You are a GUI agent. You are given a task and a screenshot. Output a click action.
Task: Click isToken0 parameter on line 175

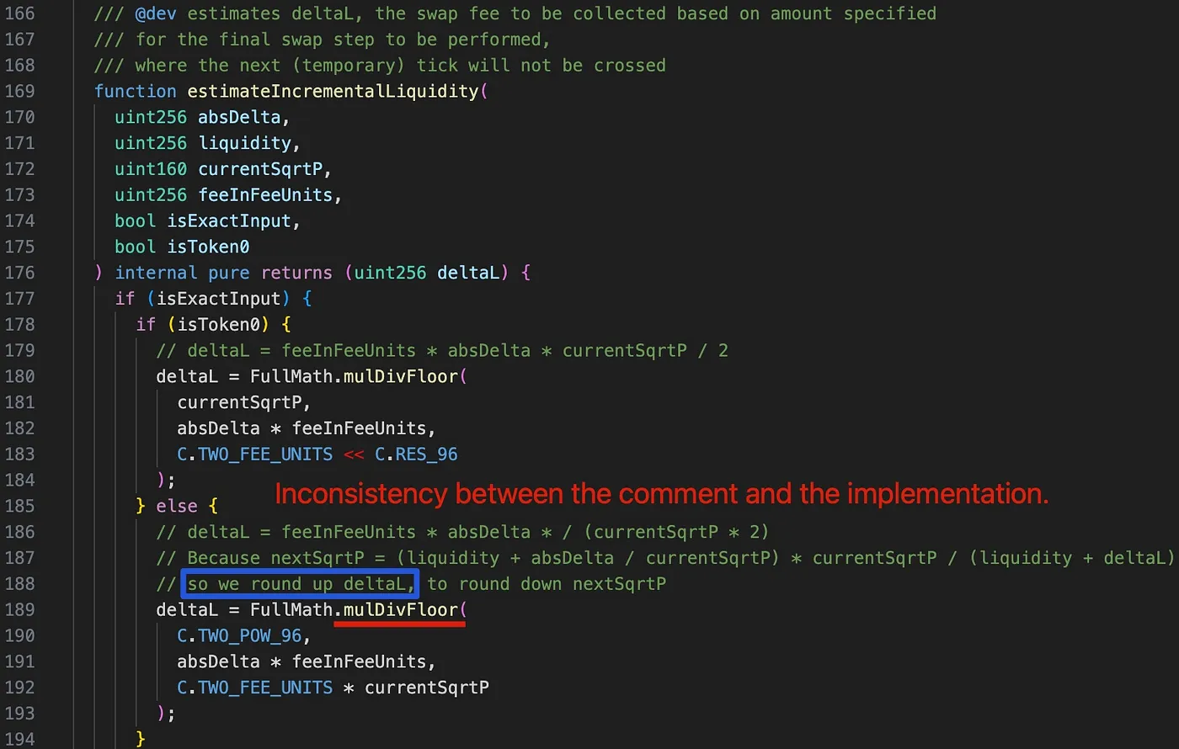click(x=208, y=247)
